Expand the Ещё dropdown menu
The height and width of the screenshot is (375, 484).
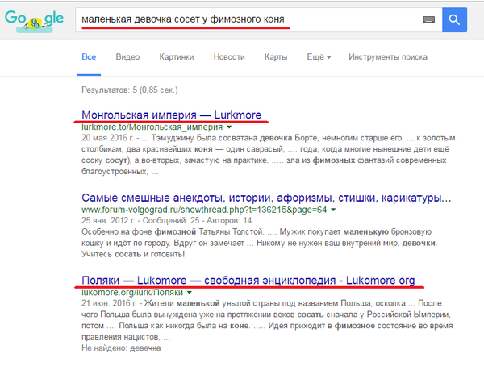point(319,57)
